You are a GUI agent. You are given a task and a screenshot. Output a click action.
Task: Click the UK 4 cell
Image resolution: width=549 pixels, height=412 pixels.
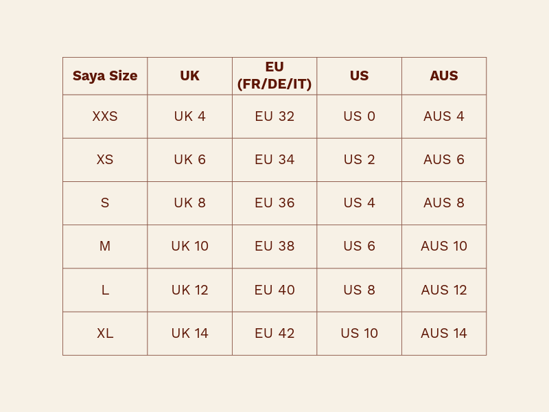coord(189,116)
